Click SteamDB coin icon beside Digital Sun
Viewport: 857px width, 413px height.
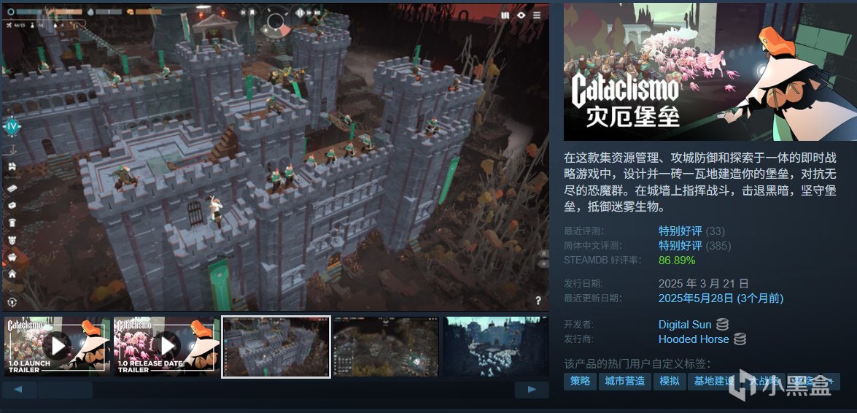point(723,325)
